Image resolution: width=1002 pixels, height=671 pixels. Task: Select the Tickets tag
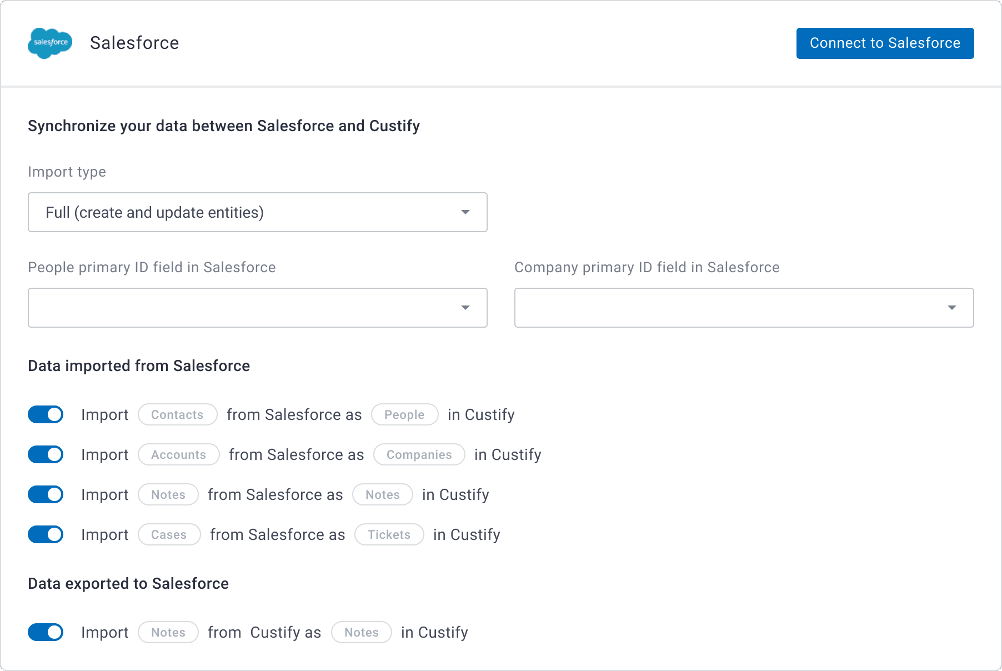pos(389,534)
